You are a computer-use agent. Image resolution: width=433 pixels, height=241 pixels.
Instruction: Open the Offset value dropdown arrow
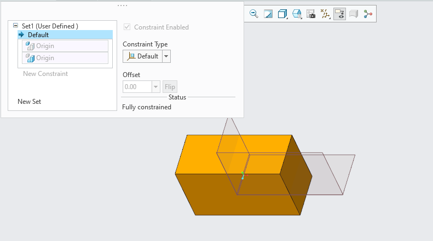[156, 87]
